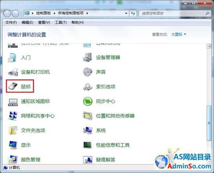Click the 位置和其他传感器 icon
Image resolution: width=214 pixels, height=173 pixels.
tap(88, 116)
